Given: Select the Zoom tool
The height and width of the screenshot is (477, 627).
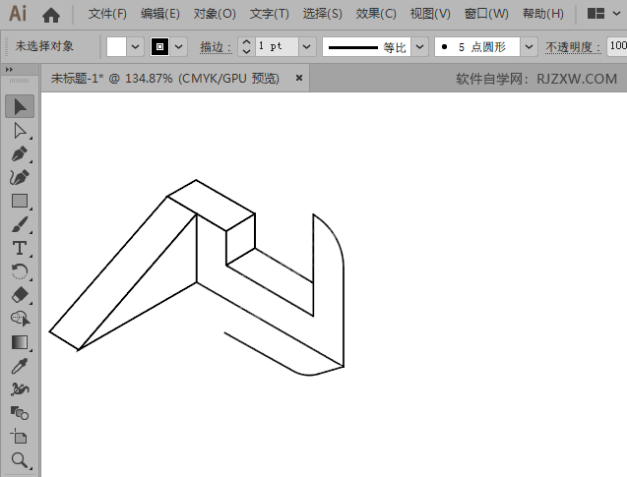Looking at the screenshot, I should [20, 459].
